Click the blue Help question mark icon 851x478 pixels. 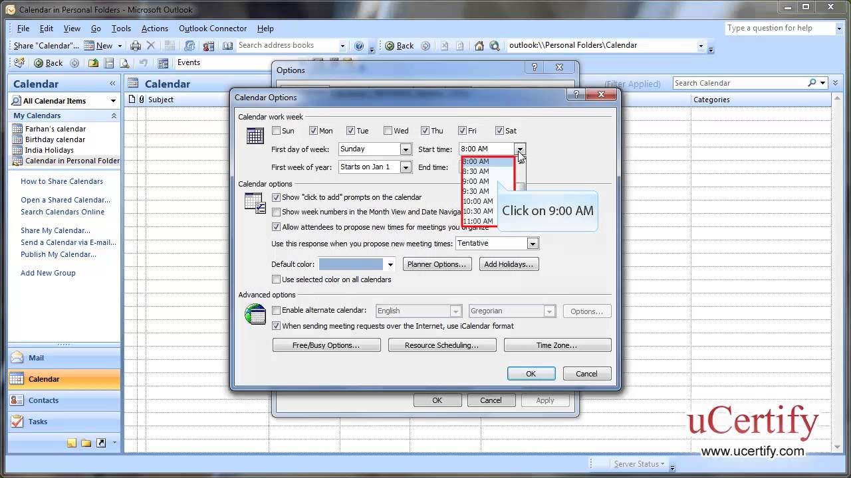pos(359,46)
